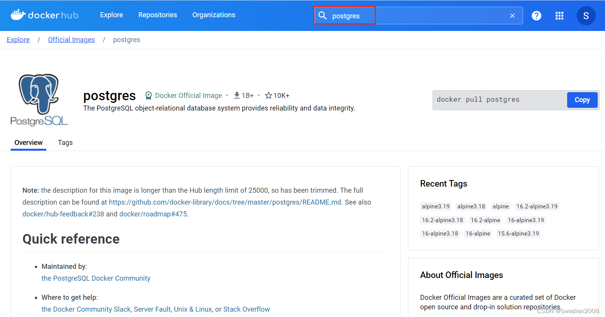Click the Docker Official Image badge icon
The image size is (605, 317).
148,96
